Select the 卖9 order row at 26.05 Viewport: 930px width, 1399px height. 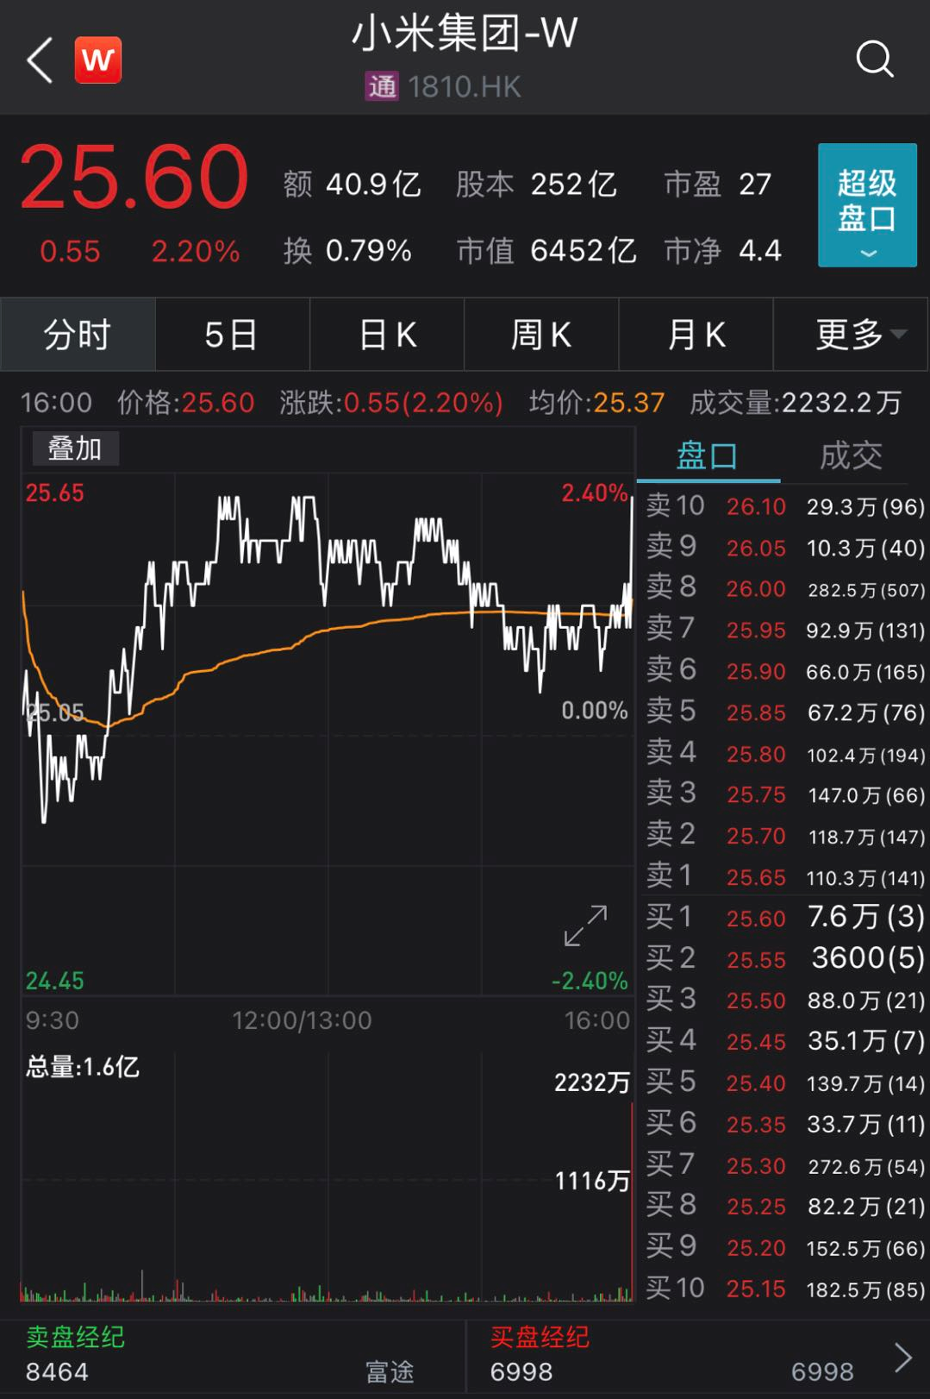click(784, 547)
